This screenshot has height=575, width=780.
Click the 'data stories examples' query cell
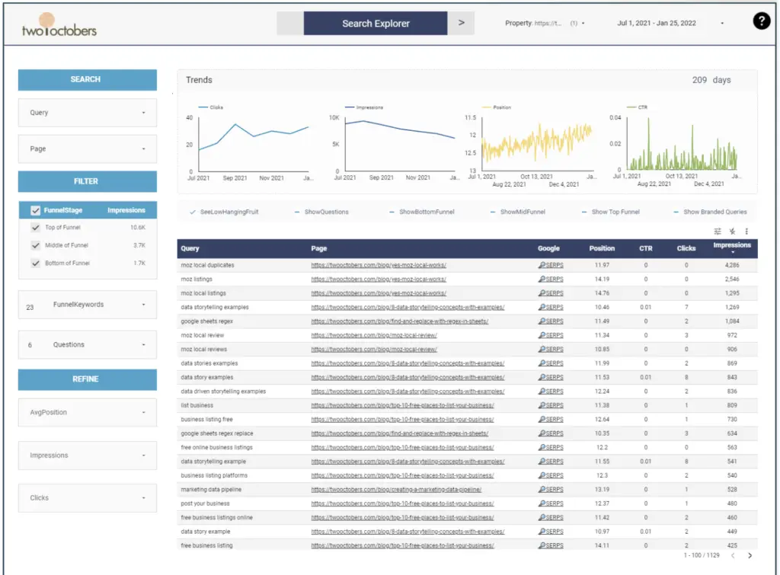point(209,363)
